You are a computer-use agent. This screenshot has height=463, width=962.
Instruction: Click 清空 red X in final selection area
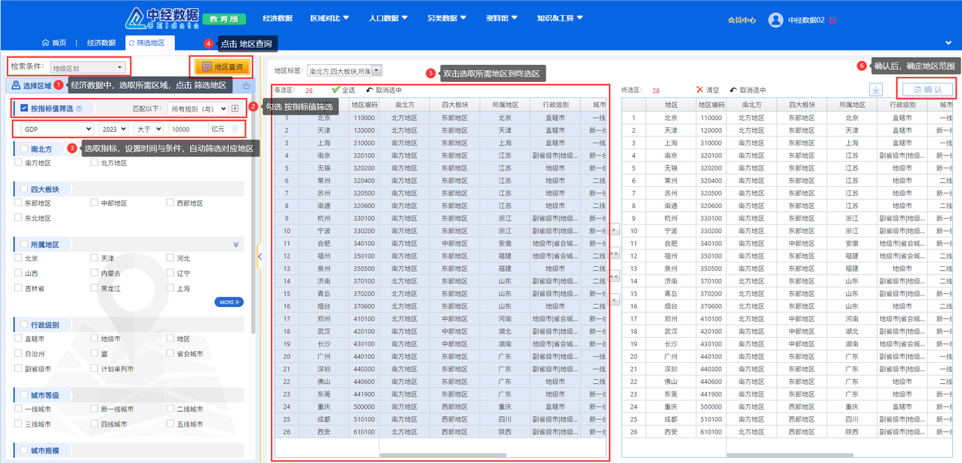click(x=700, y=90)
